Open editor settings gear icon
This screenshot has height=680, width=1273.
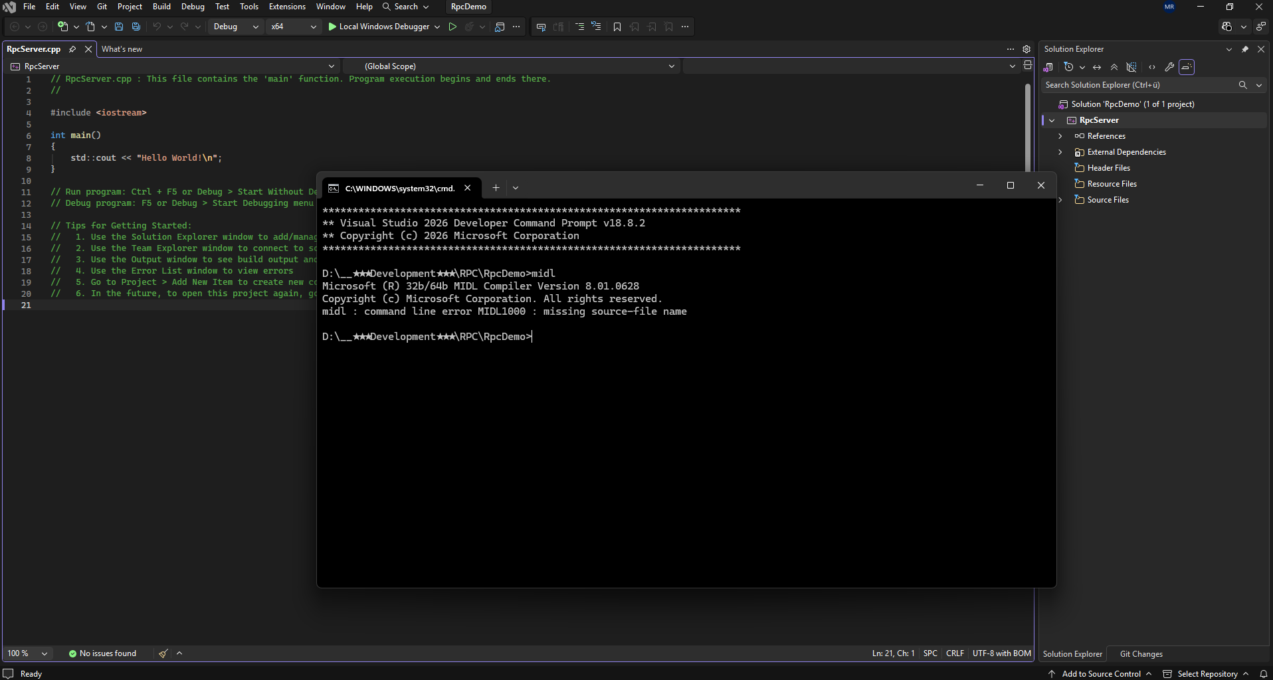coord(1027,49)
